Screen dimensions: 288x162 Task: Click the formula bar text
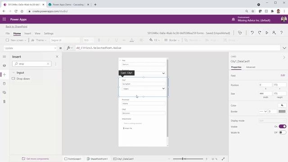[x=99, y=48]
